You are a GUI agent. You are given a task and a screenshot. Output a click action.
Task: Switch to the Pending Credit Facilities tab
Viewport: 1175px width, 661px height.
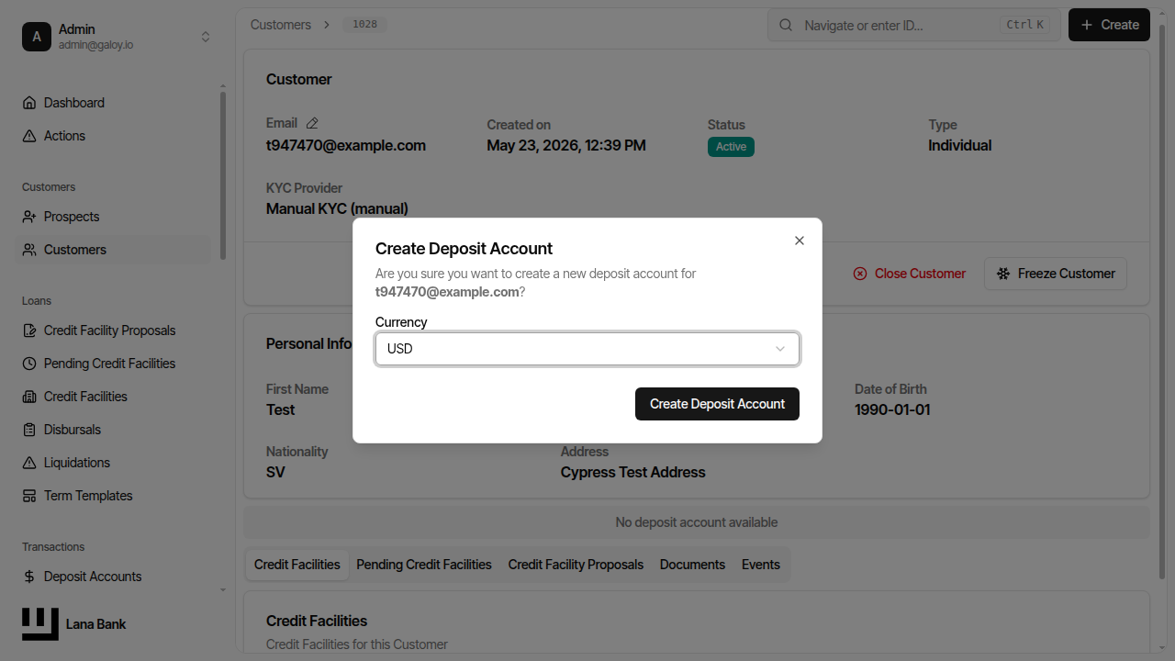point(424,565)
